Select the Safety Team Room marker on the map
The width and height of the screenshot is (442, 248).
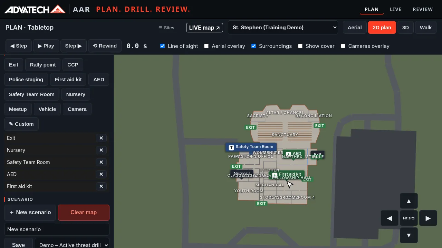pos(251,147)
